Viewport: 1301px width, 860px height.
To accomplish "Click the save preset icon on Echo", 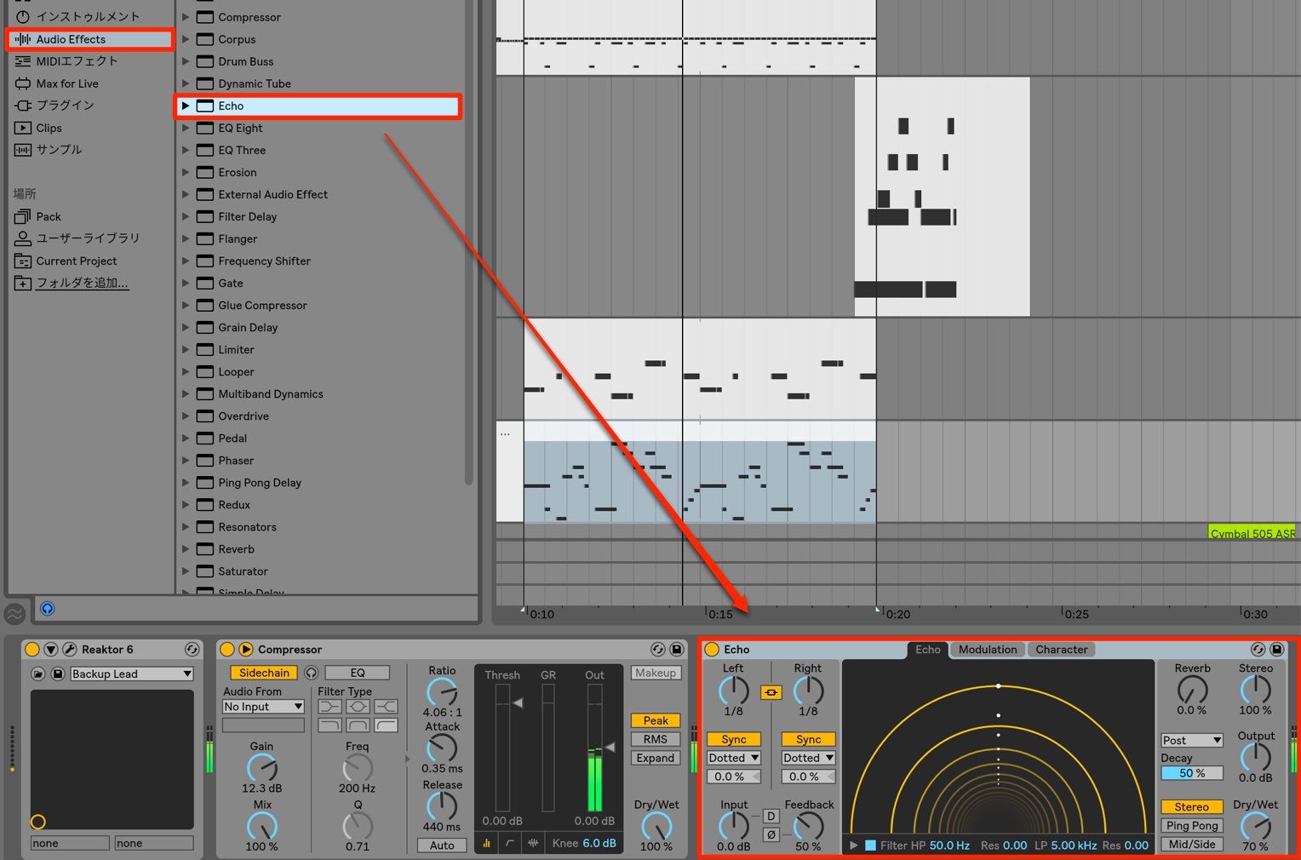I will (1276, 649).
